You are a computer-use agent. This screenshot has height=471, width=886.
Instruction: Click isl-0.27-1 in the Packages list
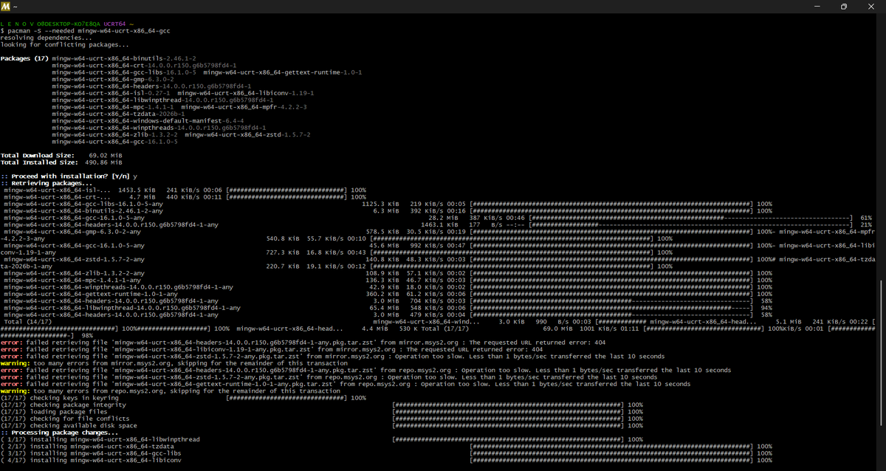(x=112, y=93)
